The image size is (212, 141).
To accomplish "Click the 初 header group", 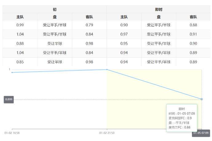I will point(55,9).
